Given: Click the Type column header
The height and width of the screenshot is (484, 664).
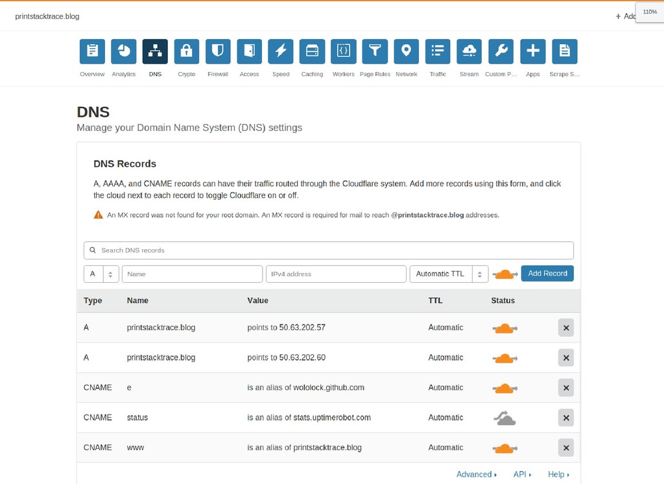Looking at the screenshot, I should (x=93, y=300).
